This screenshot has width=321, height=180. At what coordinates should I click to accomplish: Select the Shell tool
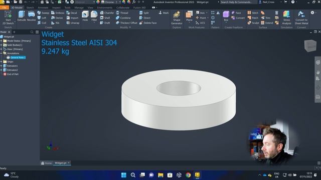[x=105, y=18]
